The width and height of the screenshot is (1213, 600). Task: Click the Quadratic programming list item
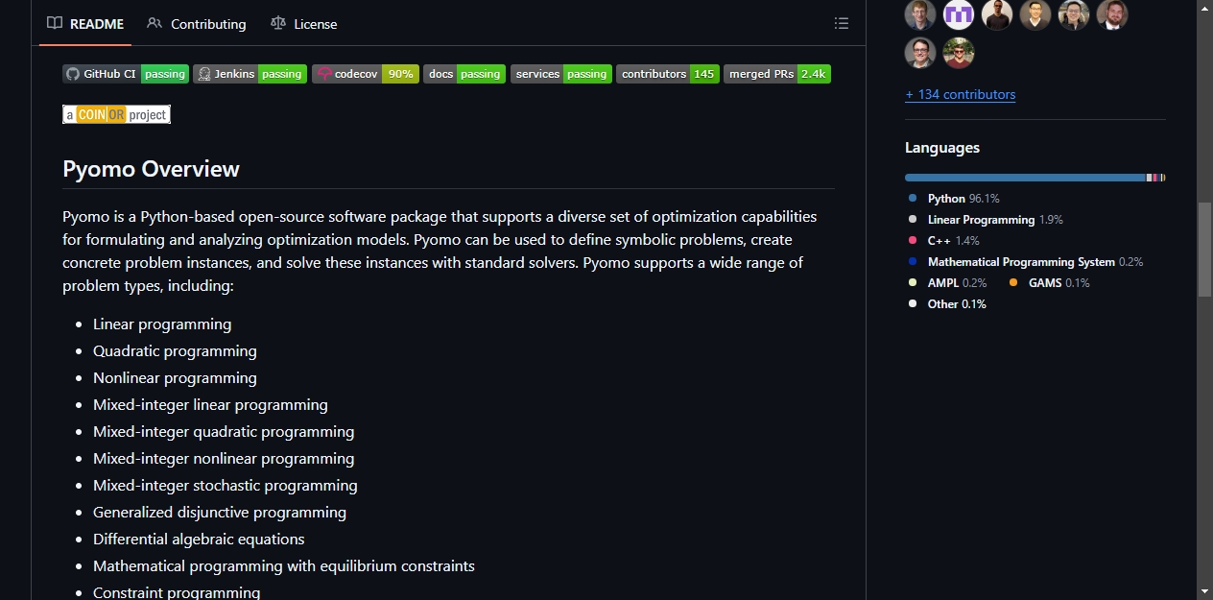[175, 351]
